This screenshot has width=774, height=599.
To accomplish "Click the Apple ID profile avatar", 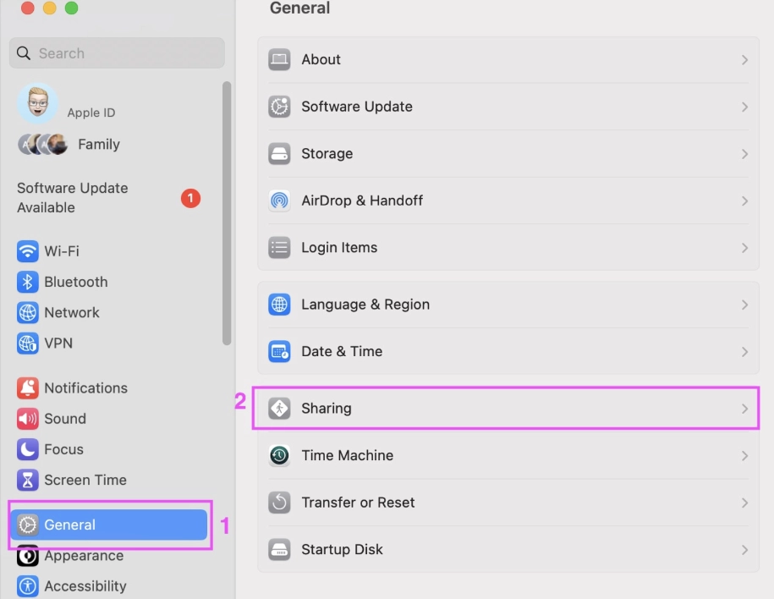I will (37, 103).
